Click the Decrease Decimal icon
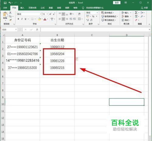 (x=91, y=20)
